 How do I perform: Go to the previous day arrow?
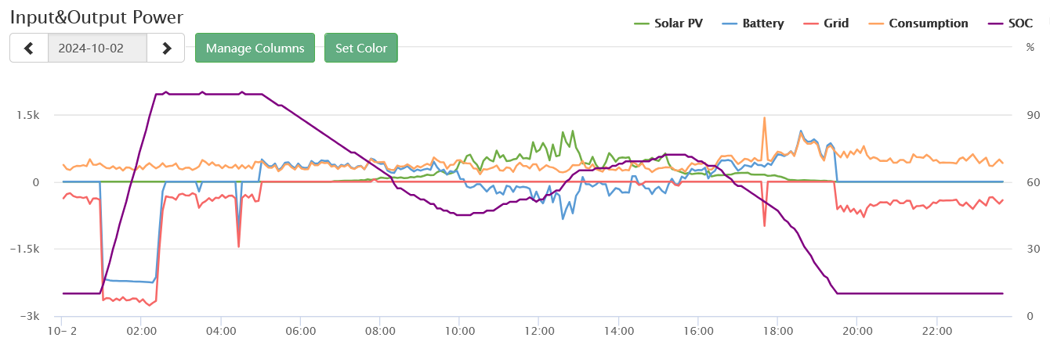[x=29, y=48]
